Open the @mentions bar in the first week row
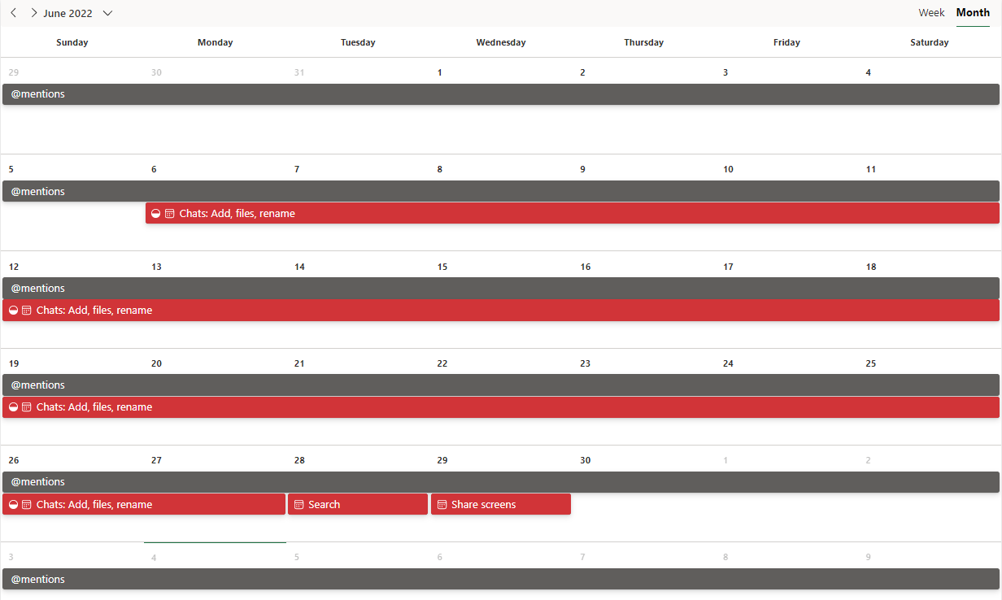Viewport: 1002px width, 600px height. click(x=500, y=94)
